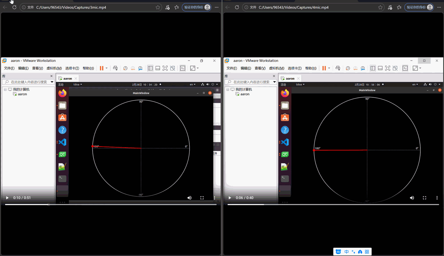Click VMware pause button in left video
Image resolution: width=444 pixels, height=256 pixels.
pyautogui.click(x=101, y=68)
